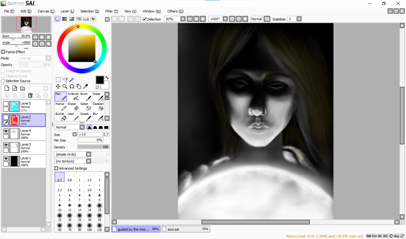Image resolution: width=406 pixels, height=239 pixels.
Task: Select the Pen tool
Action: click(61, 96)
